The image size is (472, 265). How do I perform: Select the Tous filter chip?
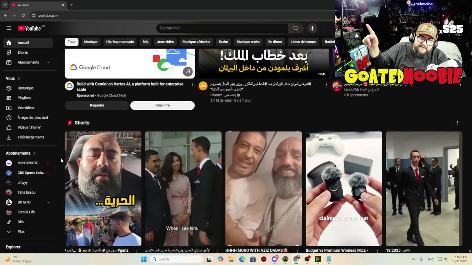click(x=72, y=42)
